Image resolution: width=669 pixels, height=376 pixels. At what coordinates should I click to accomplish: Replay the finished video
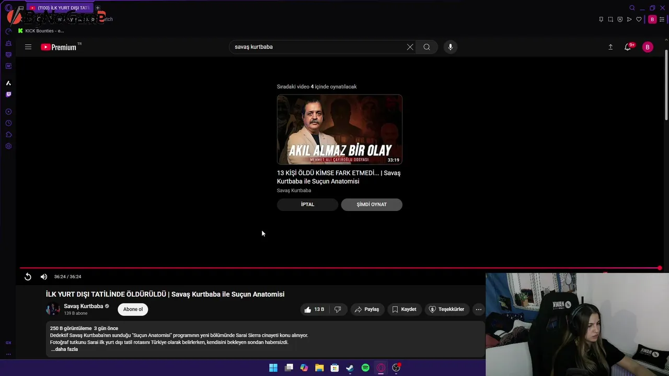28,277
